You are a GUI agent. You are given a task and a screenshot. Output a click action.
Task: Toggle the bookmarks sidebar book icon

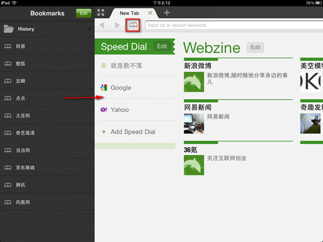click(x=133, y=25)
